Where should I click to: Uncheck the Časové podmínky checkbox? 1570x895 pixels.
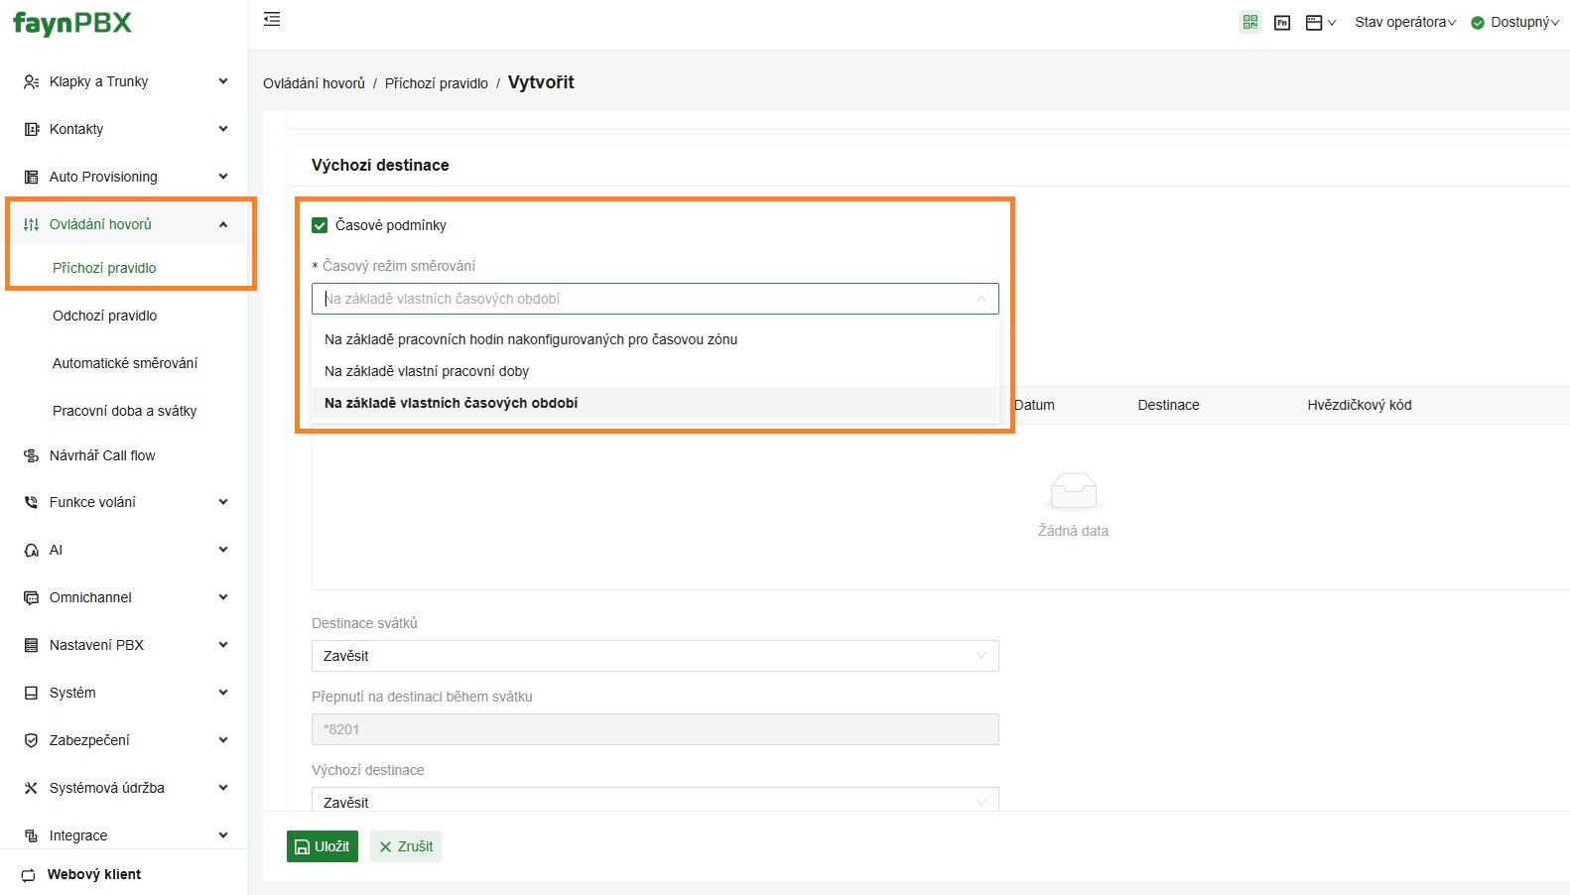pyautogui.click(x=320, y=226)
